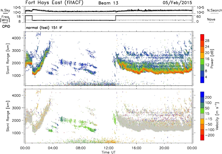The image size is (222, 154).
Task: Click the blue top of velocity colorbar
Action: click(202, 95)
